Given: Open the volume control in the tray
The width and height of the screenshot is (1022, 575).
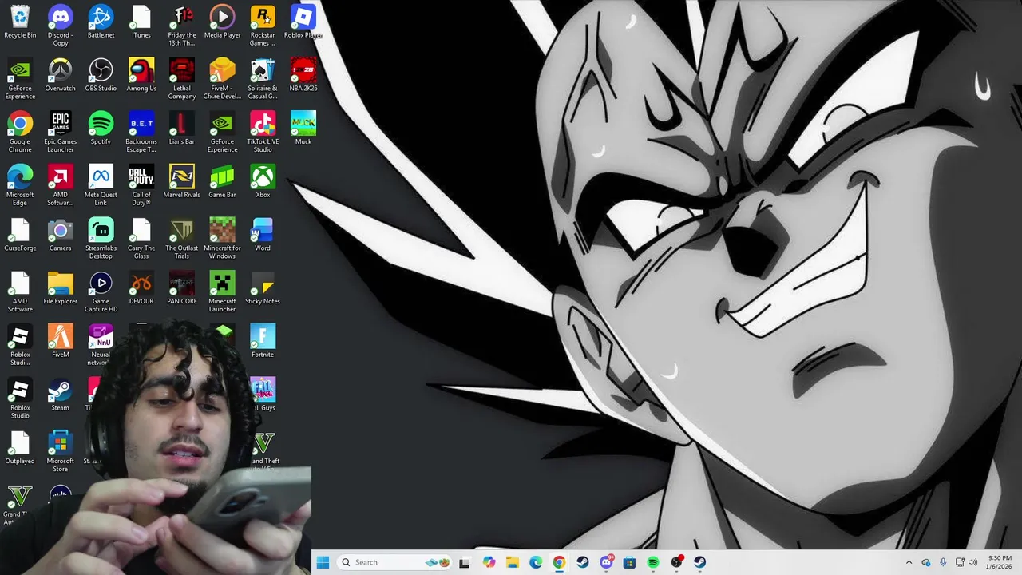Looking at the screenshot, I should 972,562.
